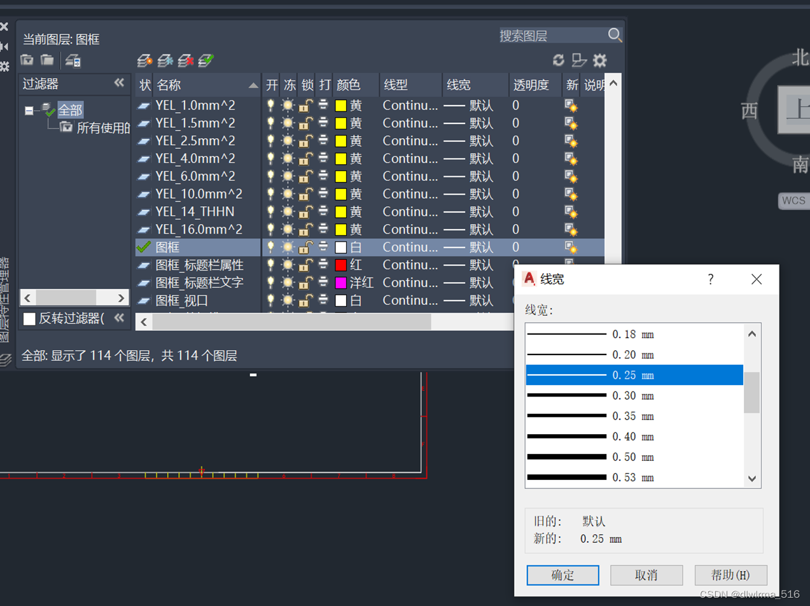Click chevron beside 反转过滤器
Image resolution: width=810 pixels, height=606 pixels.
(x=119, y=318)
